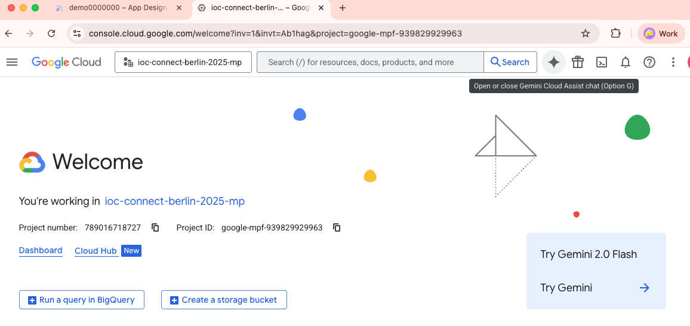
Task: Copy the project number to clipboard
Action: (x=155, y=227)
